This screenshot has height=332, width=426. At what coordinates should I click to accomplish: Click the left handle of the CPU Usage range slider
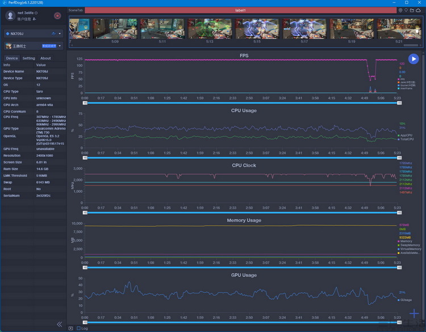tap(85, 157)
